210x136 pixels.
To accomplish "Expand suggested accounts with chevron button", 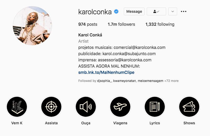I will coord(173,11).
